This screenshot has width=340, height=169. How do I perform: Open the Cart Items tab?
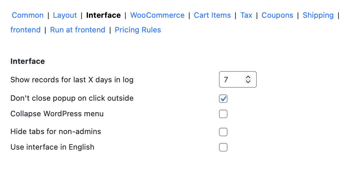(212, 15)
